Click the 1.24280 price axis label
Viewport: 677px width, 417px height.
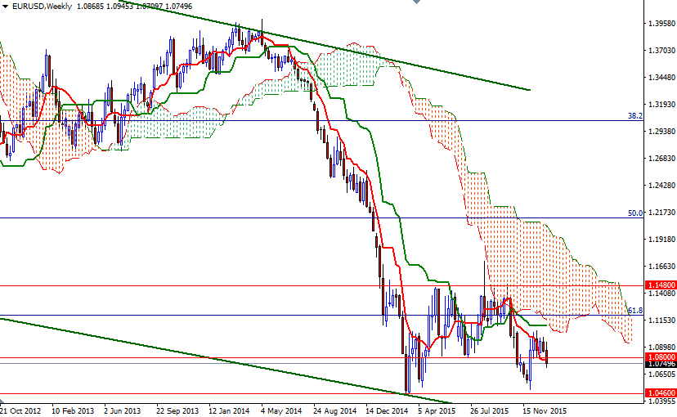661,186
